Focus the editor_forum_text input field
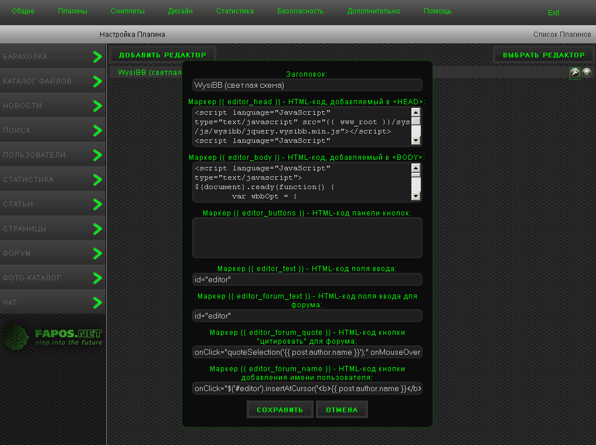This screenshot has height=445, width=596. [307, 316]
